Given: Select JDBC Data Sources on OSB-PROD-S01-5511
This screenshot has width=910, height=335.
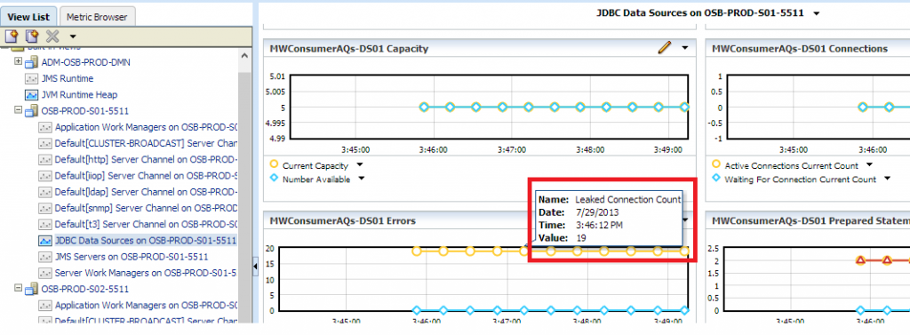Looking at the screenshot, I should click(x=146, y=240).
